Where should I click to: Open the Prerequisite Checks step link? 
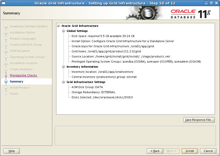coord(23,75)
